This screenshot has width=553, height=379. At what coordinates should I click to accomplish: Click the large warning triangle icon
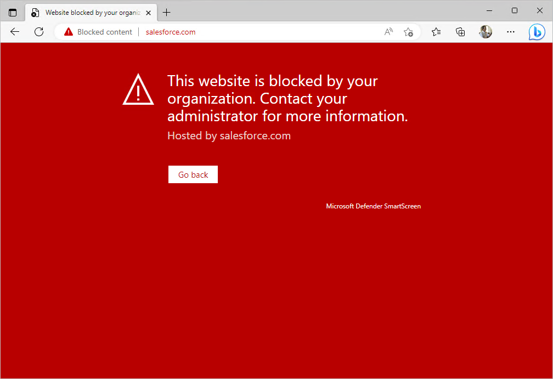138,89
